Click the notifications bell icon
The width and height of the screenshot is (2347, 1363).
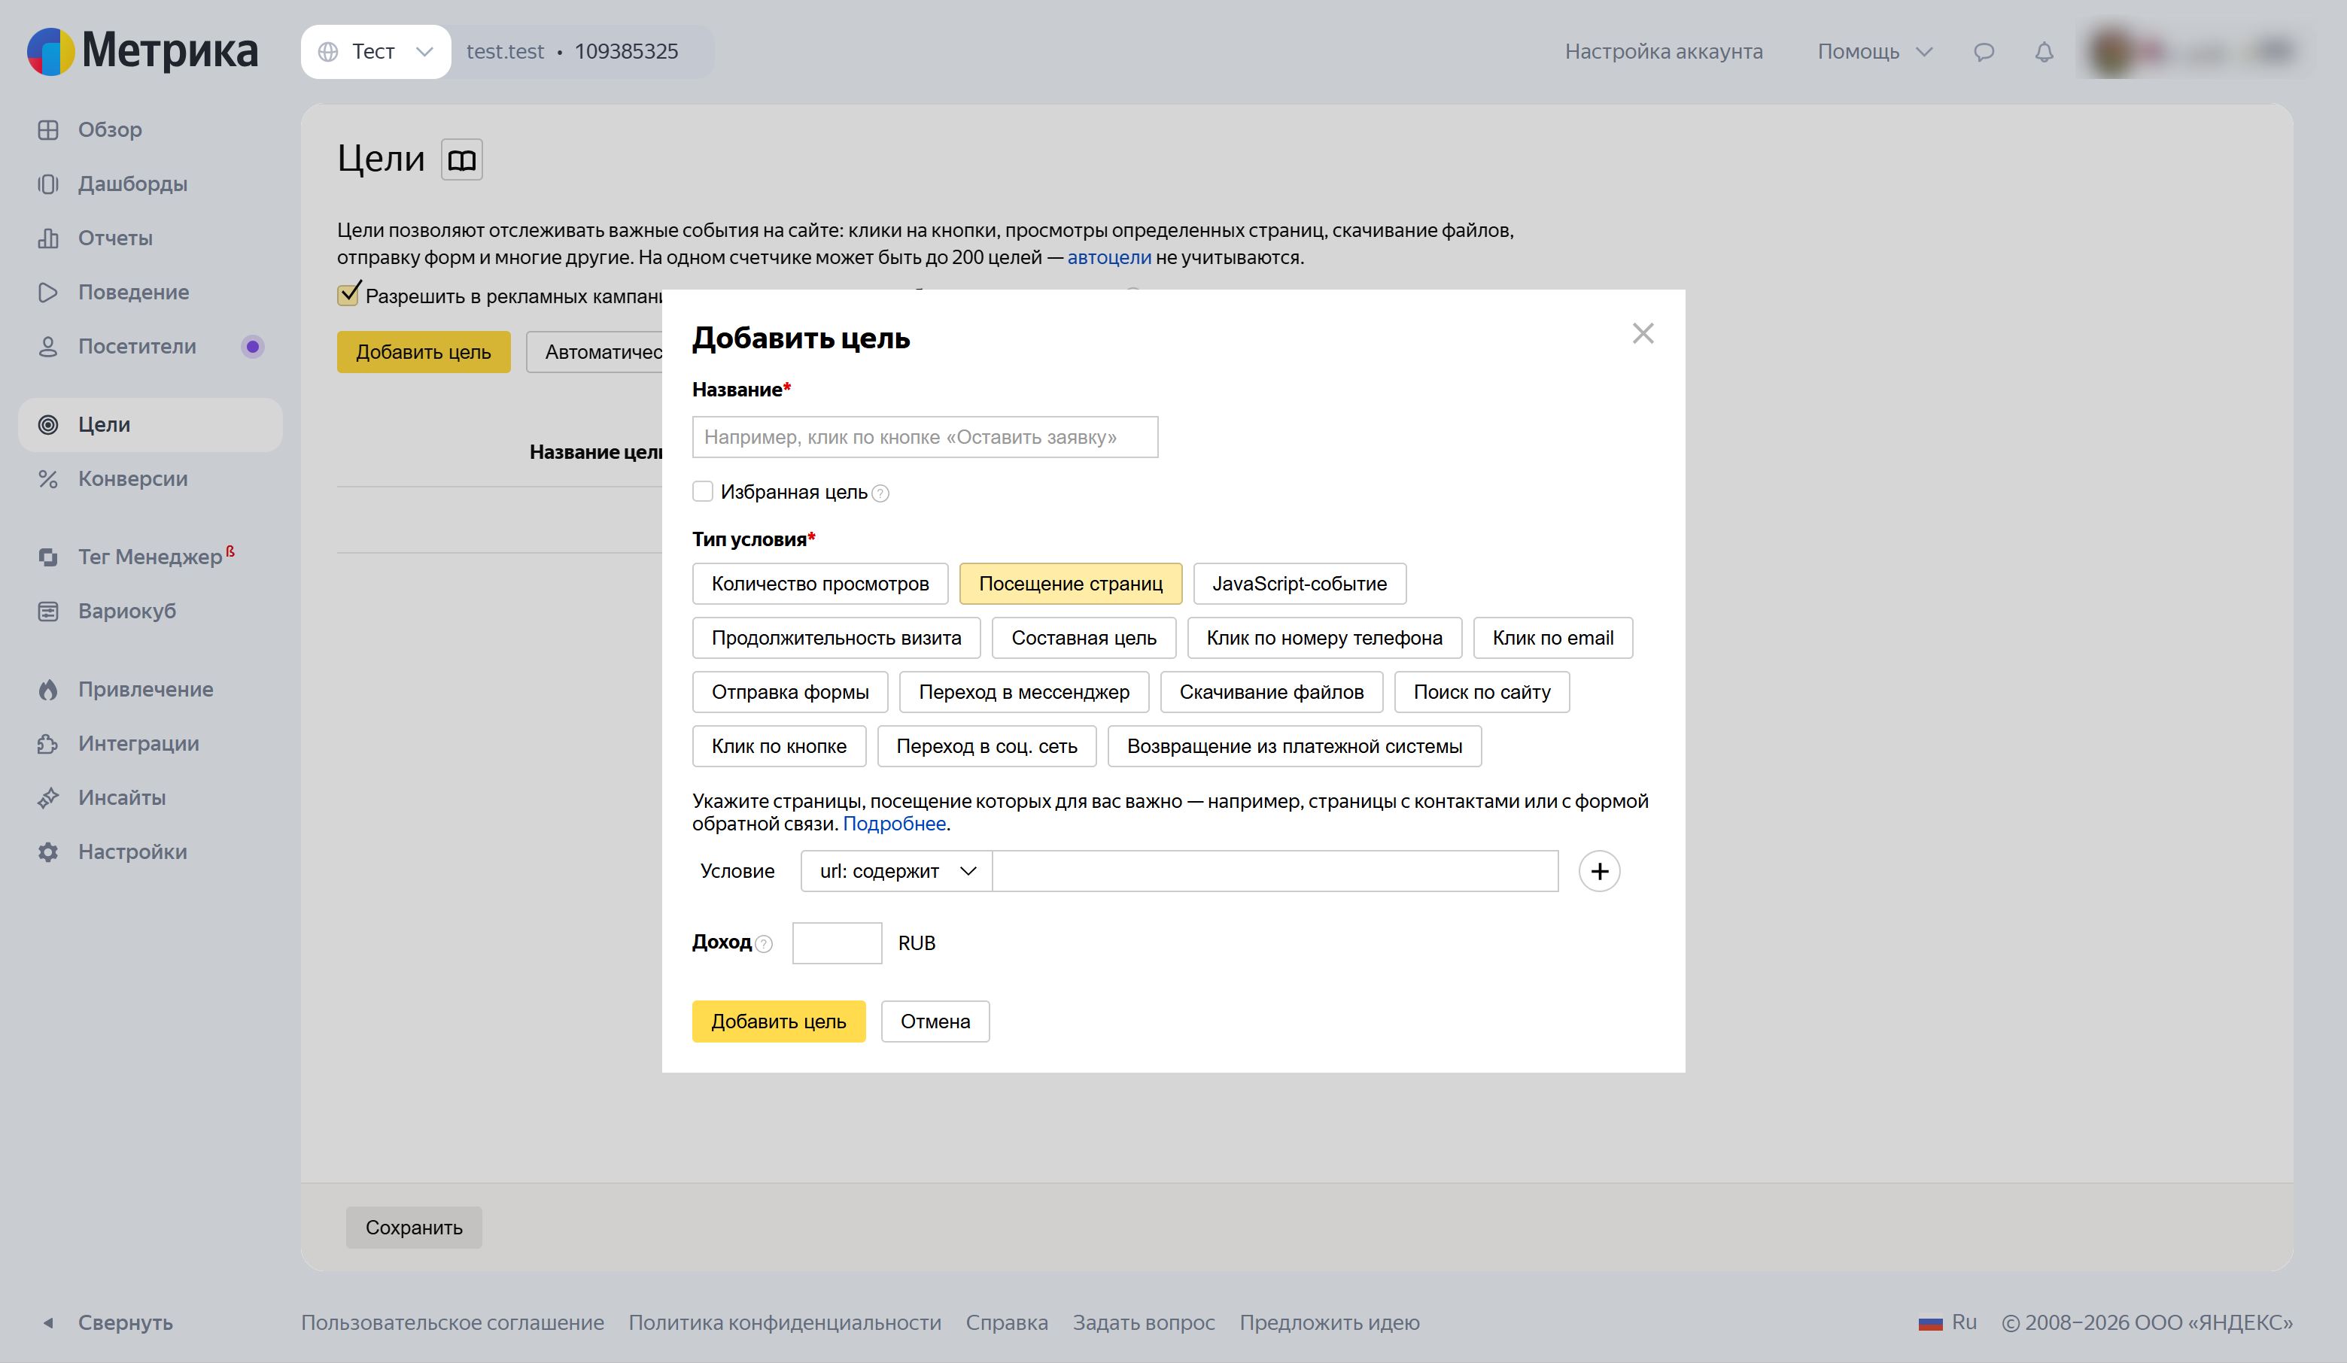coord(2045,52)
